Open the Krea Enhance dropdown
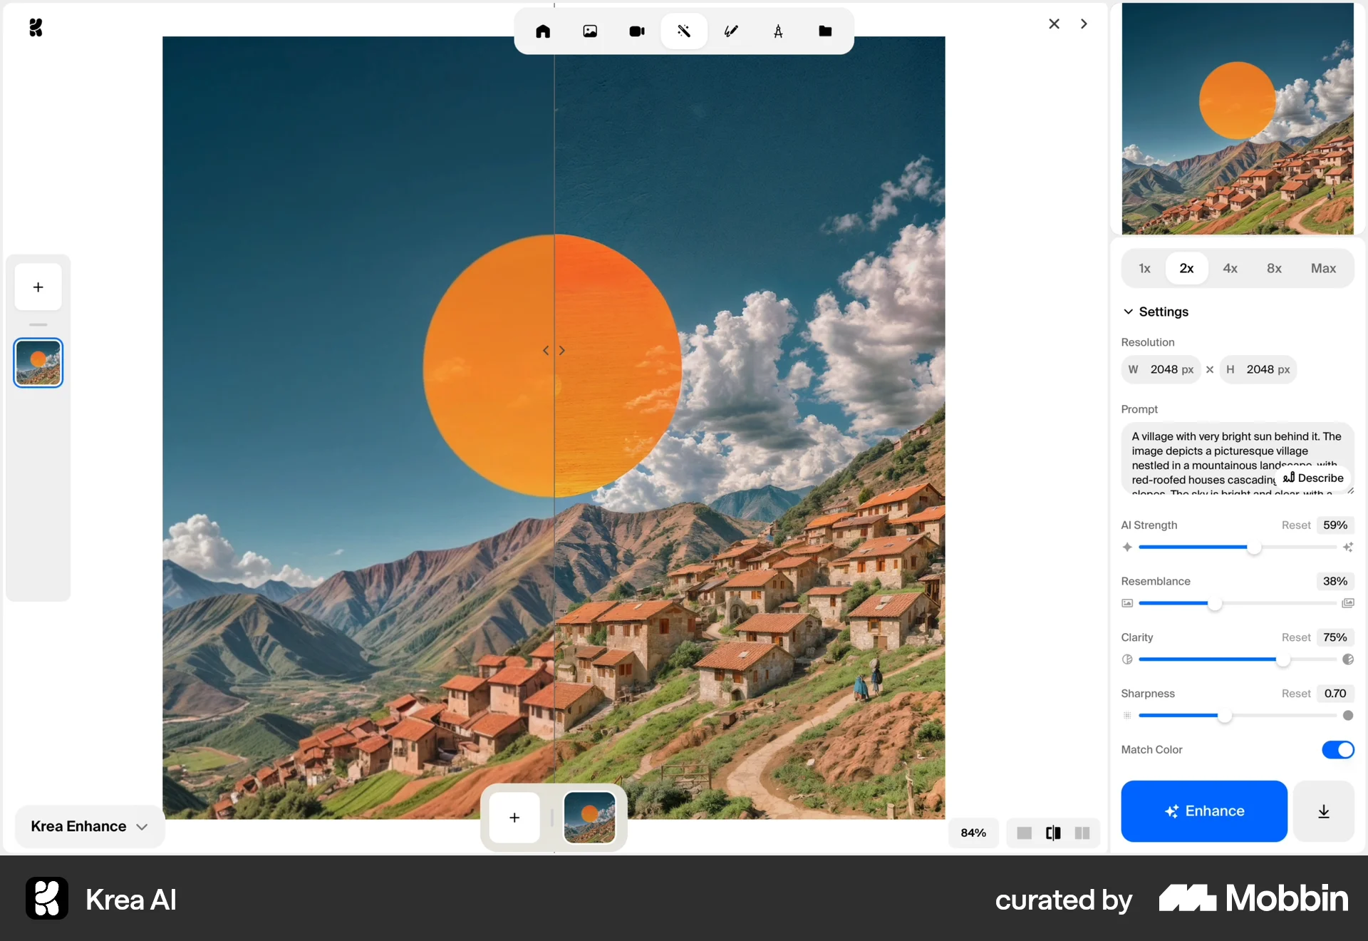Screen dimensions: 1368x941 point(89,826)
